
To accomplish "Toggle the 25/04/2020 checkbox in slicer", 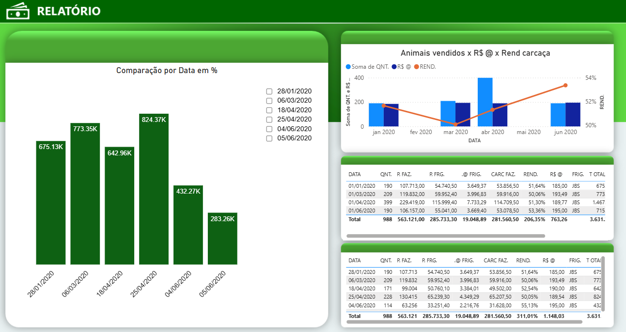I will tap(269, 120).
